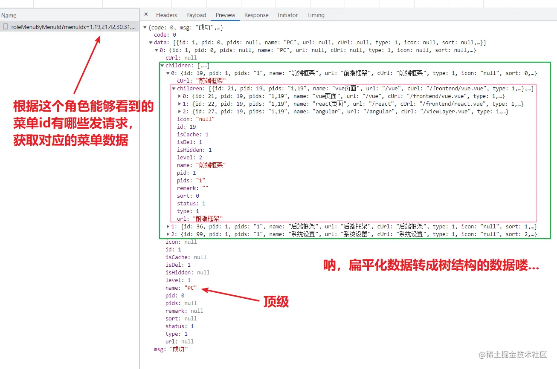The height and width of the screenshot is (369, 557).
Task: Click the id: 1 property
Action: (x=173, y=250)
